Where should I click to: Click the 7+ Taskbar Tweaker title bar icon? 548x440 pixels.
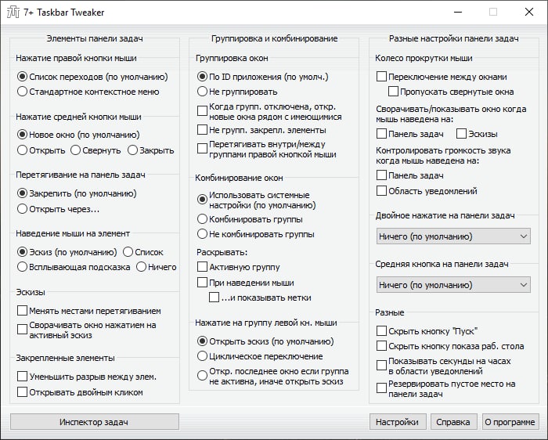(13, 12)
